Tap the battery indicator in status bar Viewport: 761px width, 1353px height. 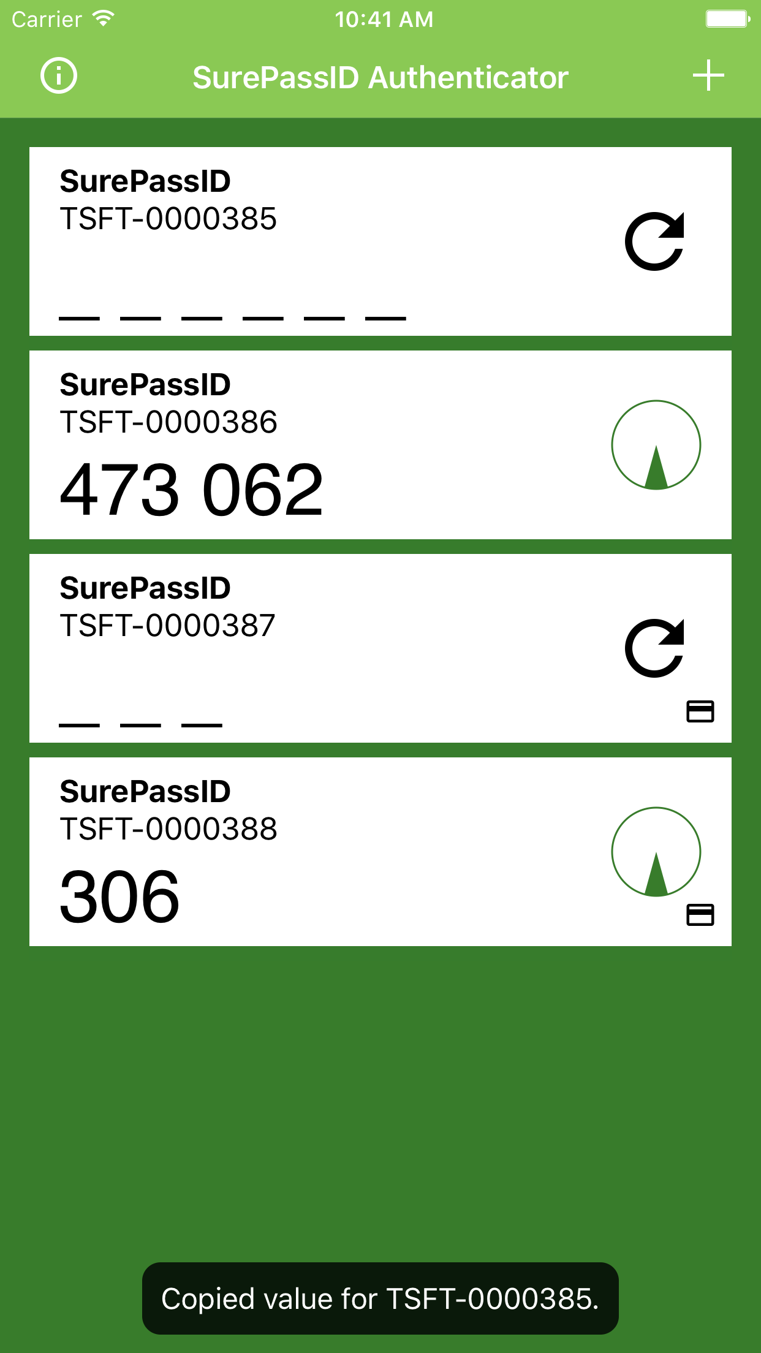pos(728,19)
